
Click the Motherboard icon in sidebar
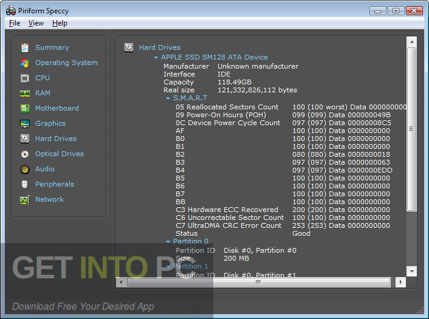coord(25,109)
